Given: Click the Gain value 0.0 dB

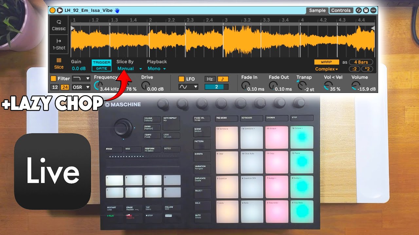Looking at the screenshot, I should [79, 69].
